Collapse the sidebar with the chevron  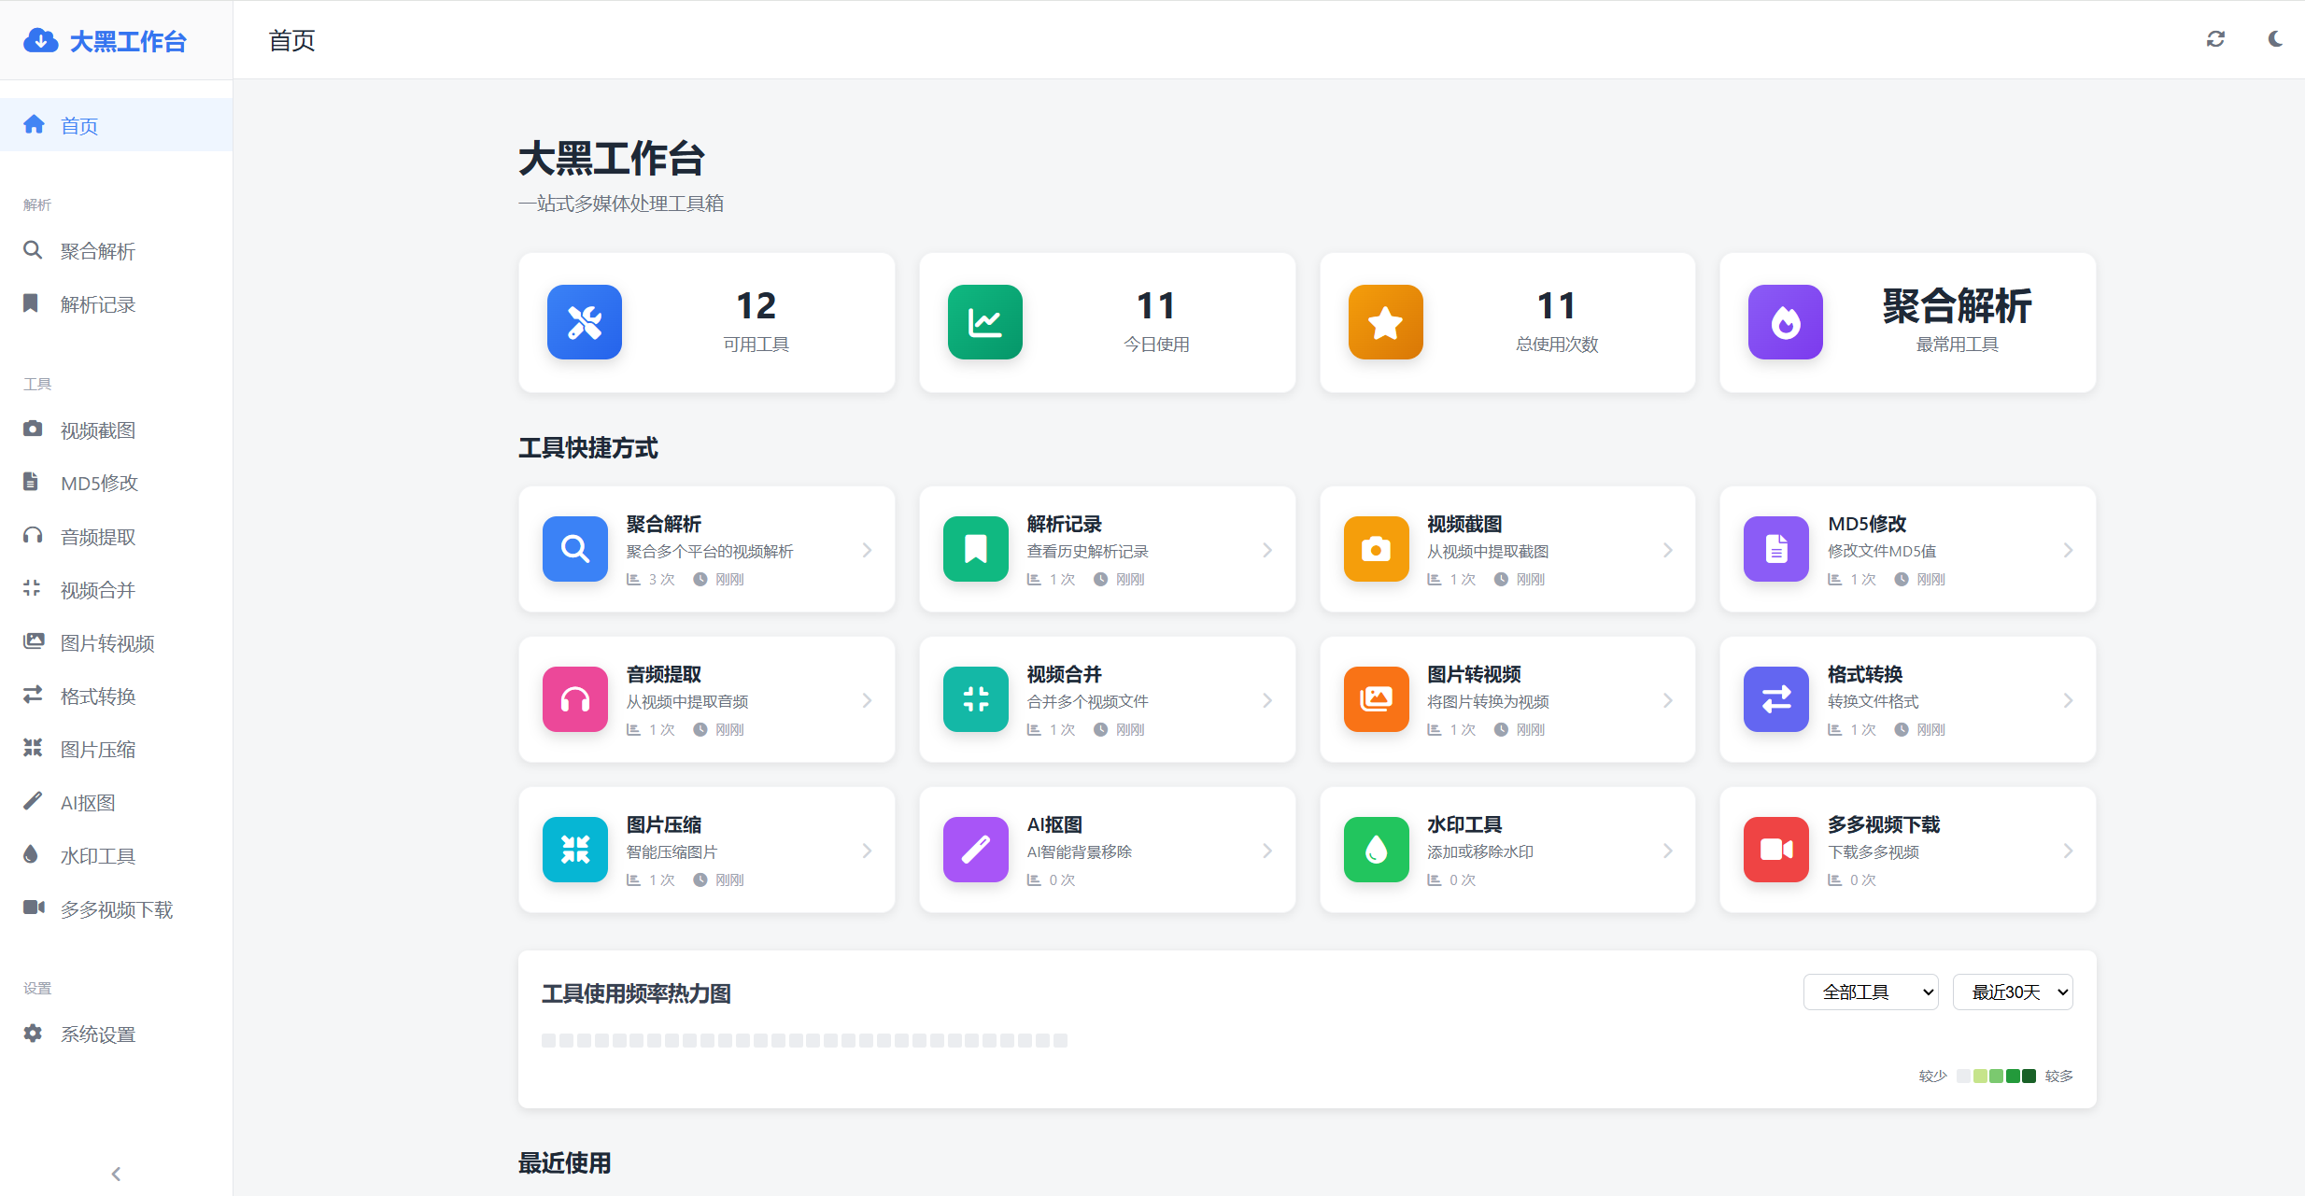pyautogui.click(x=116, y=1173)
